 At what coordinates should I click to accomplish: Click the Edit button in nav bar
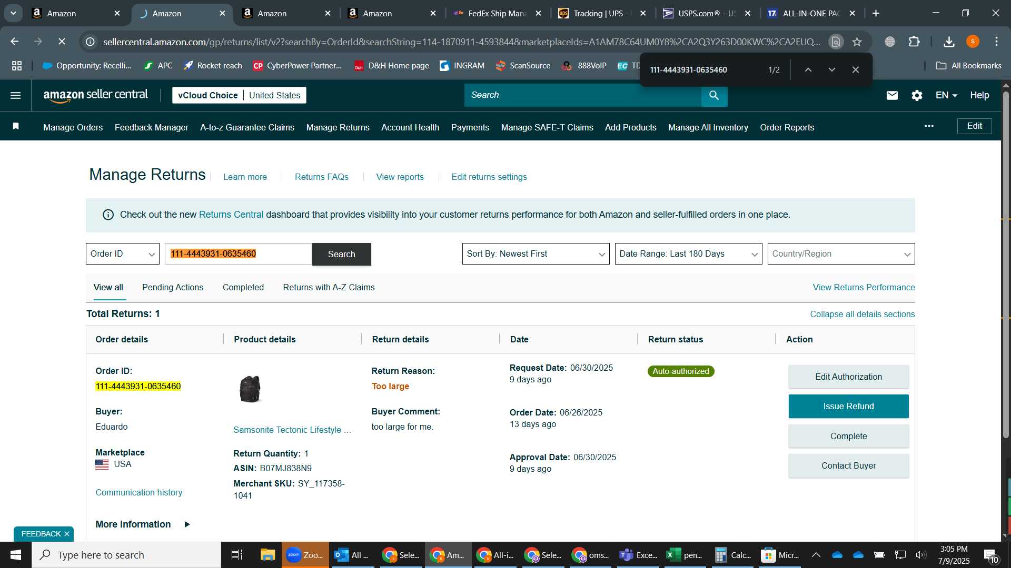coord(974,126)
